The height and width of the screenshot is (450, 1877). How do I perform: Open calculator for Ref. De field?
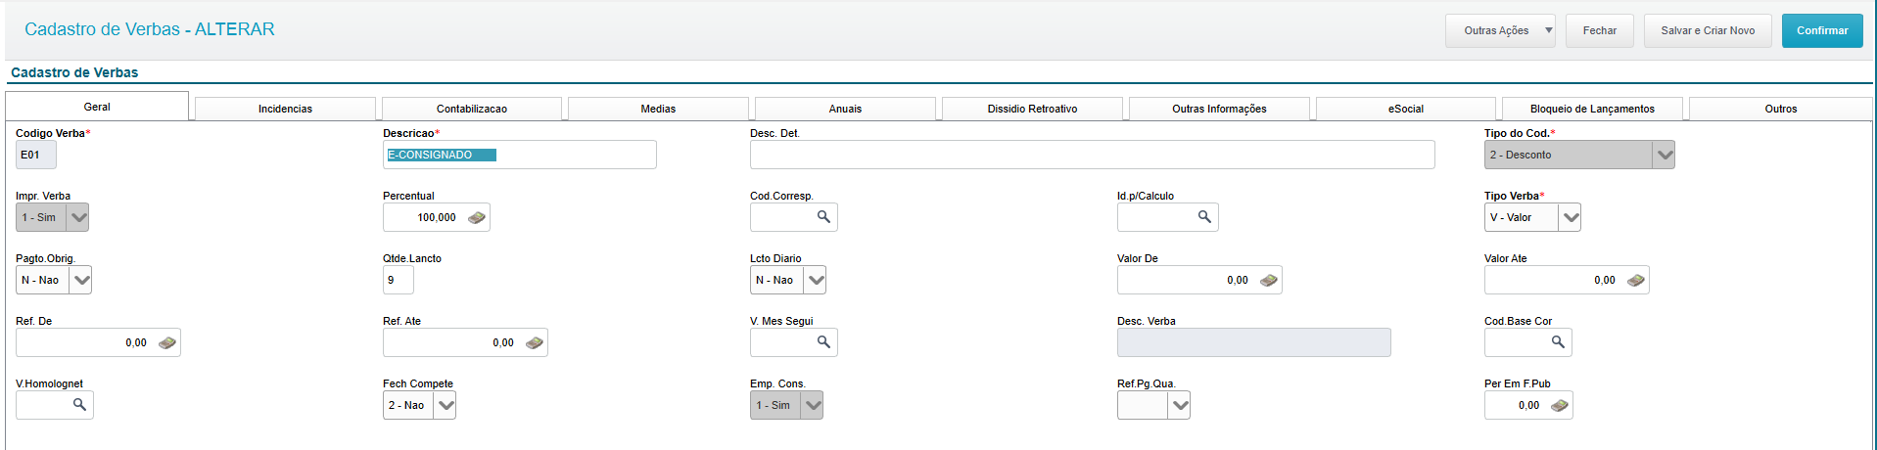pos(166,343)
